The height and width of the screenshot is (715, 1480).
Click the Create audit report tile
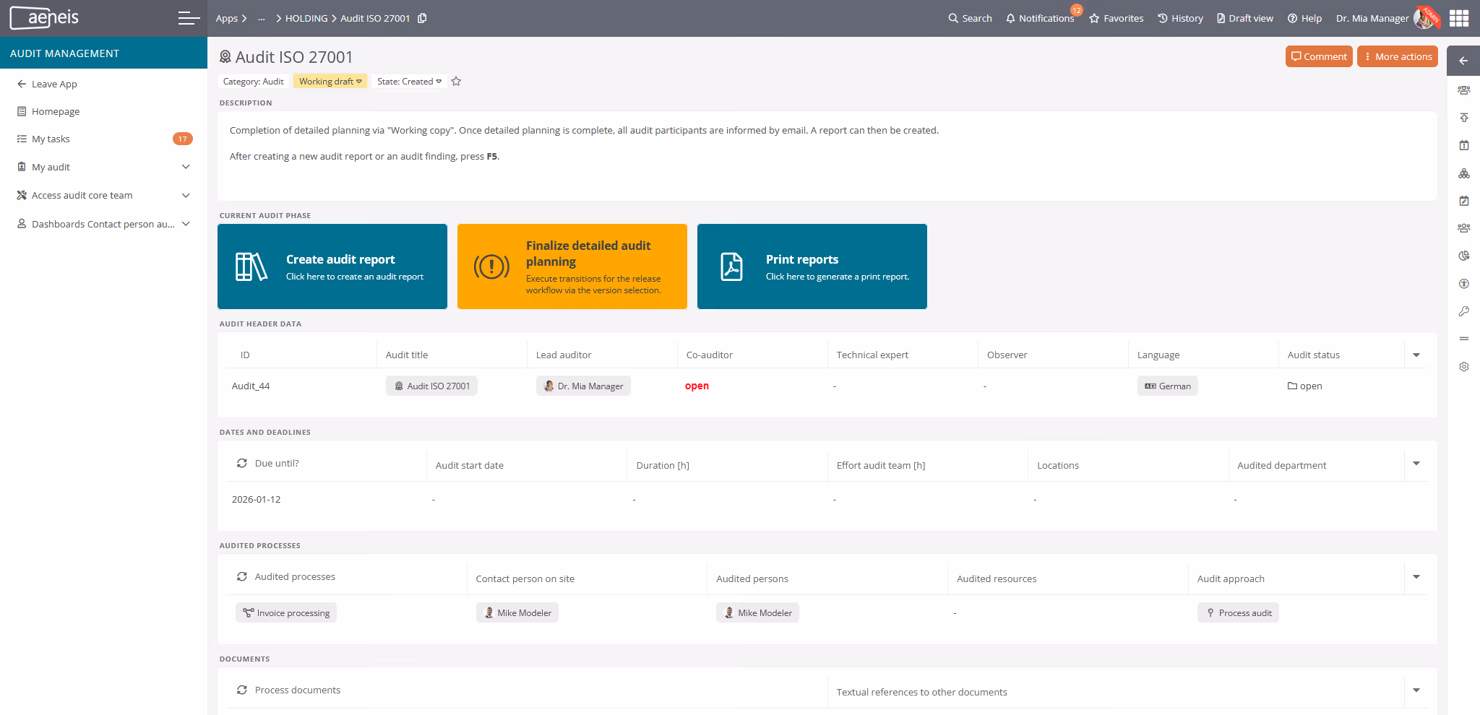332,266
